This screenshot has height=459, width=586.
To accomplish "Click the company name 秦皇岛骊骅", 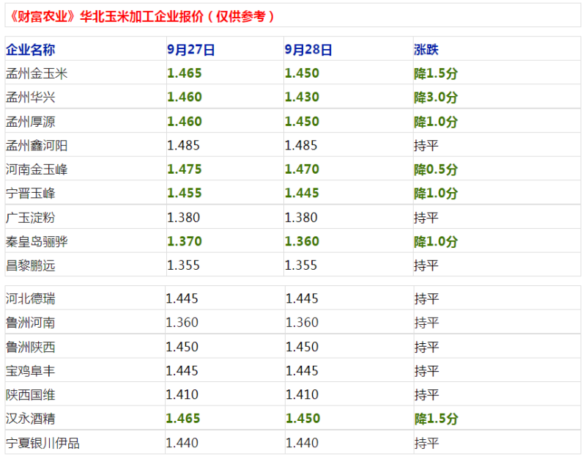I will 37,241.
